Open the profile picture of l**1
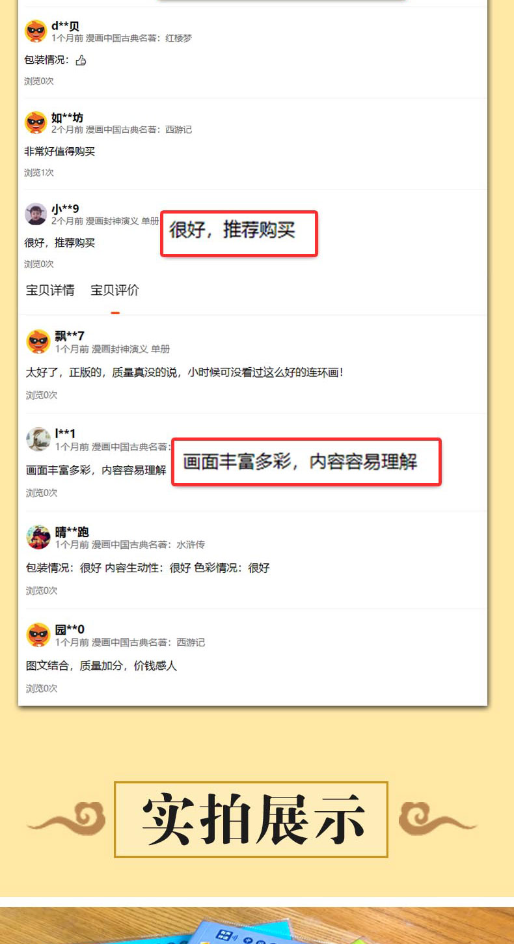514x944 pixels. [38, 439]
